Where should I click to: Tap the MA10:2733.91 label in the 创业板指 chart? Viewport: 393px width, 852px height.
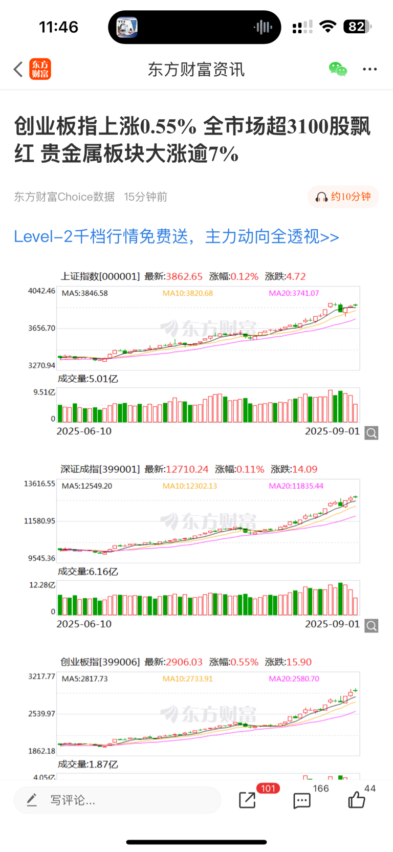click(x=188, y=679)
